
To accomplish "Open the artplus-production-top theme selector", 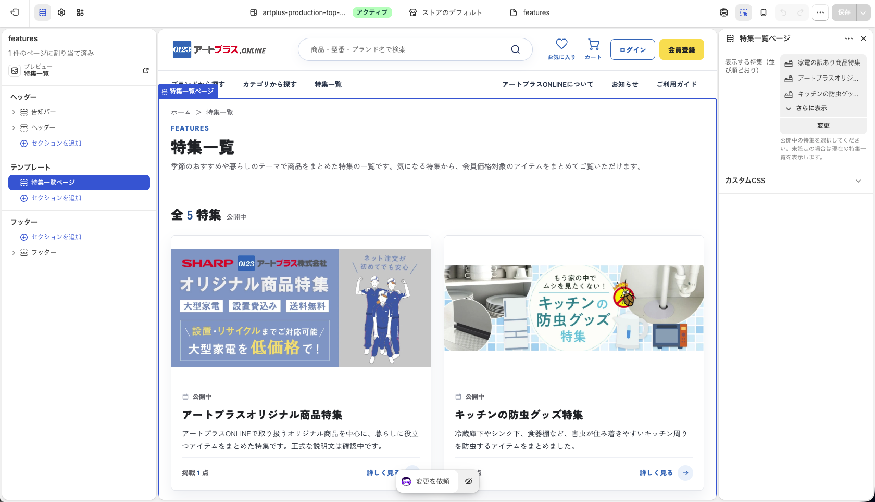I will tap(297, 12).
